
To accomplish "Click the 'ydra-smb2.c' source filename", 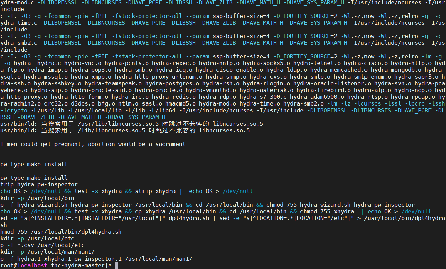I will point(19,43).
